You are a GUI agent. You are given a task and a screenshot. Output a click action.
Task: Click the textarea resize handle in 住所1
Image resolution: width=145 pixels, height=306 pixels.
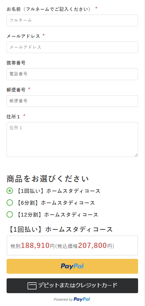click(x=136, y=155)
